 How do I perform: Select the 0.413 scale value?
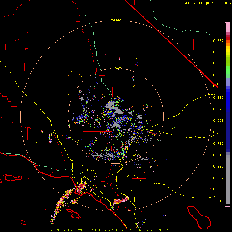[218, 155]
